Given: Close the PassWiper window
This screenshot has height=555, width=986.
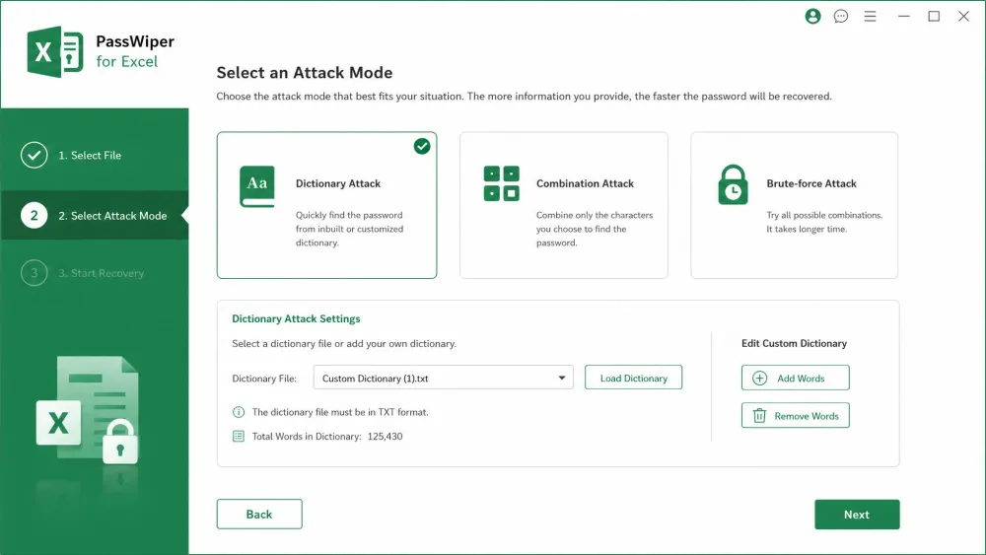Looking at the screenshot, I should [963, 17].
